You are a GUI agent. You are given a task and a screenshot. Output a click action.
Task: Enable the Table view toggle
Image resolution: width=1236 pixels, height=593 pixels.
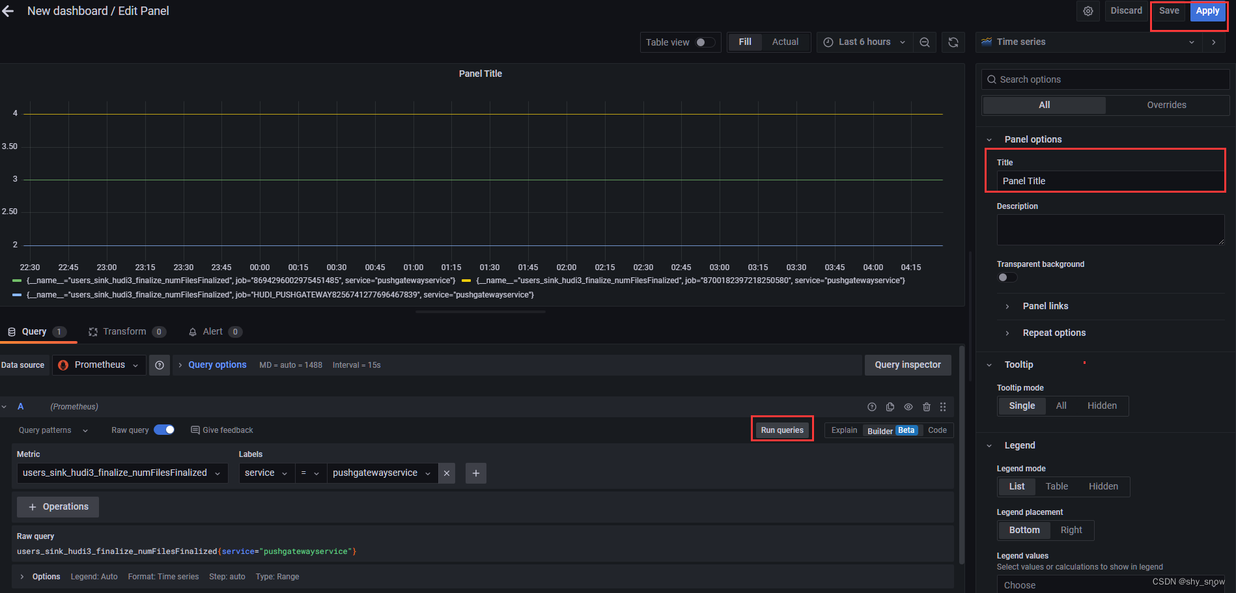(704, 42)
